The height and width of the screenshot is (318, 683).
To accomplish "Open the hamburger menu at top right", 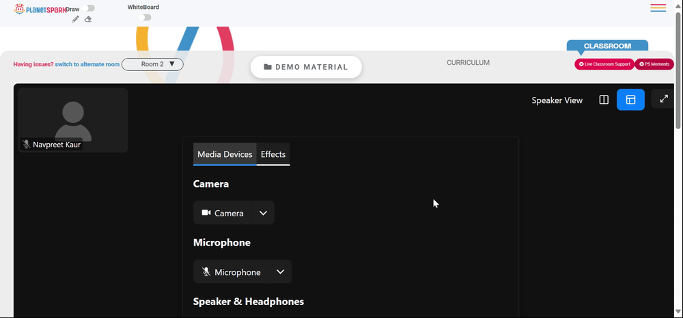I will 658,8.
